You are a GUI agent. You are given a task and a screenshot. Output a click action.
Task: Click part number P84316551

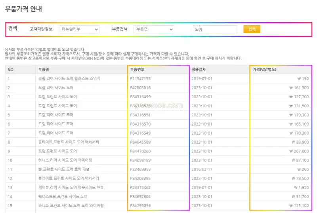(140, 115)
